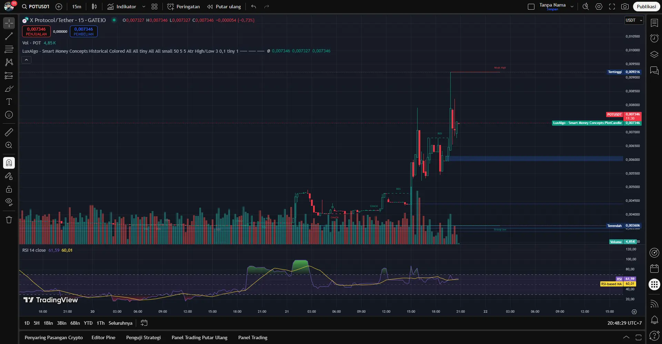This screenshot has height=344, width=662.
Task: Toggle the bottom panel maximize icon
Action: click(639, 337)
